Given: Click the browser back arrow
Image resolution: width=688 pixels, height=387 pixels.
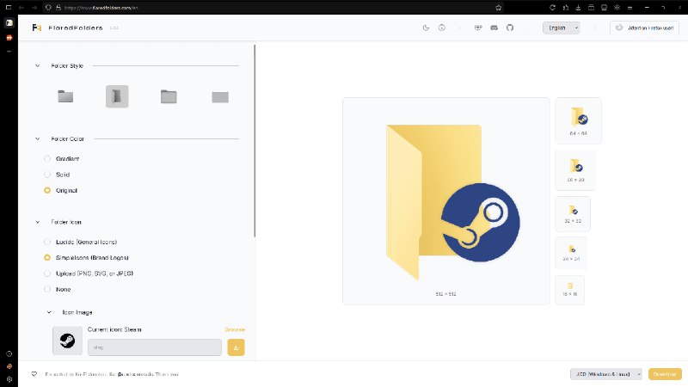Looking at the screenshot, I should [x=21, y=8].
